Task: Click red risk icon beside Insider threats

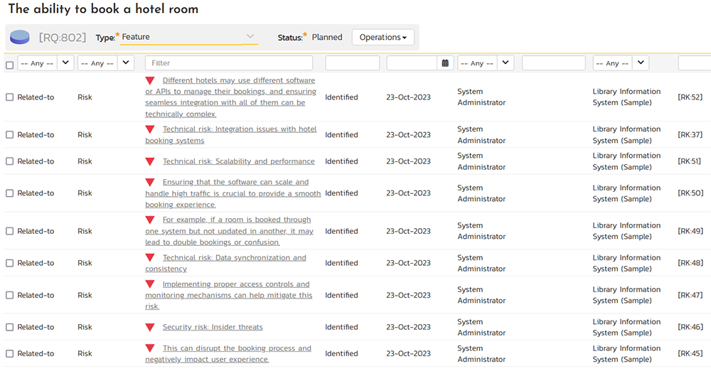Action: (150, 328)
